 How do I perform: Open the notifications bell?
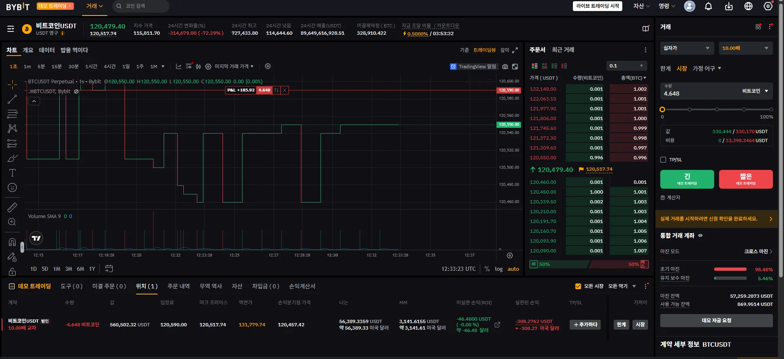click(708, 6)
